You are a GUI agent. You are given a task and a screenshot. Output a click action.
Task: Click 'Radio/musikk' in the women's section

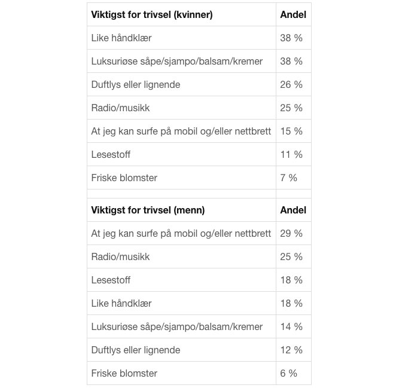click(120, 108)
